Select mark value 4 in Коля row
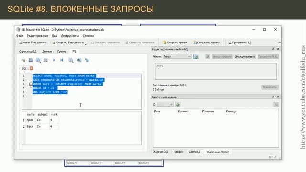The width and height of the screenshot is (306, 172). (54, 120)
